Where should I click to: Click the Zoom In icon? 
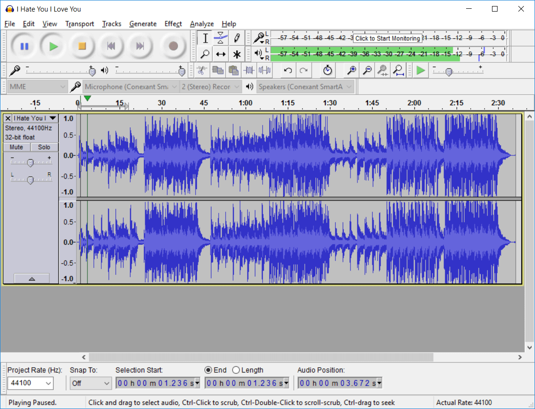351,71
